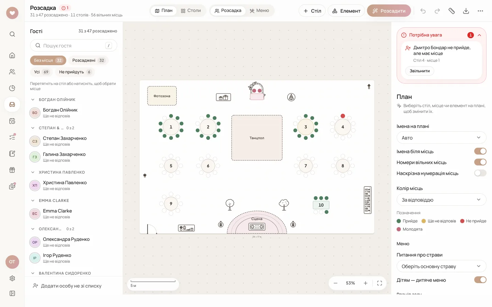Open 'Імена на плані' Авто dropdown
This screenshot has width=492, height=307.
point(441,138)
